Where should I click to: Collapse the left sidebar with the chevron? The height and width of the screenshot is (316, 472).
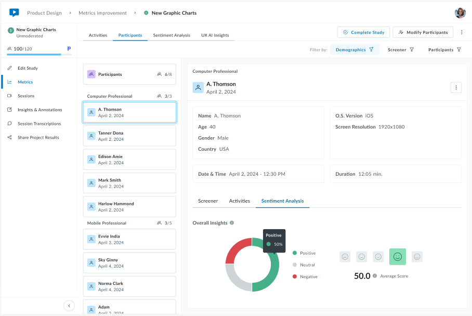point(69,306)
